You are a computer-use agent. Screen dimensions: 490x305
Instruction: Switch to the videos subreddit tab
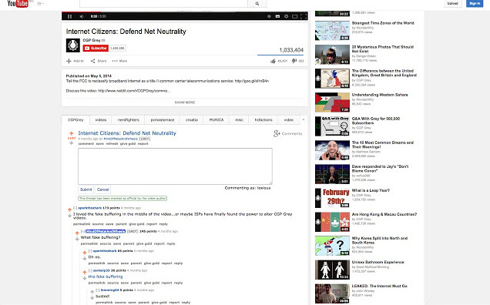pyautogui.click(x=101, y=120)
